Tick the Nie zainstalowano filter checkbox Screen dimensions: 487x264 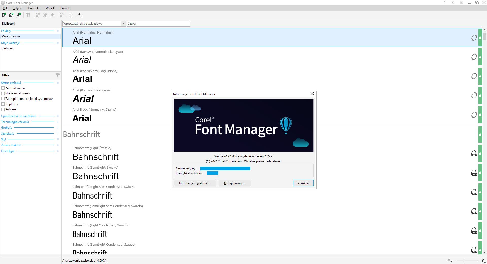point(3,93)
